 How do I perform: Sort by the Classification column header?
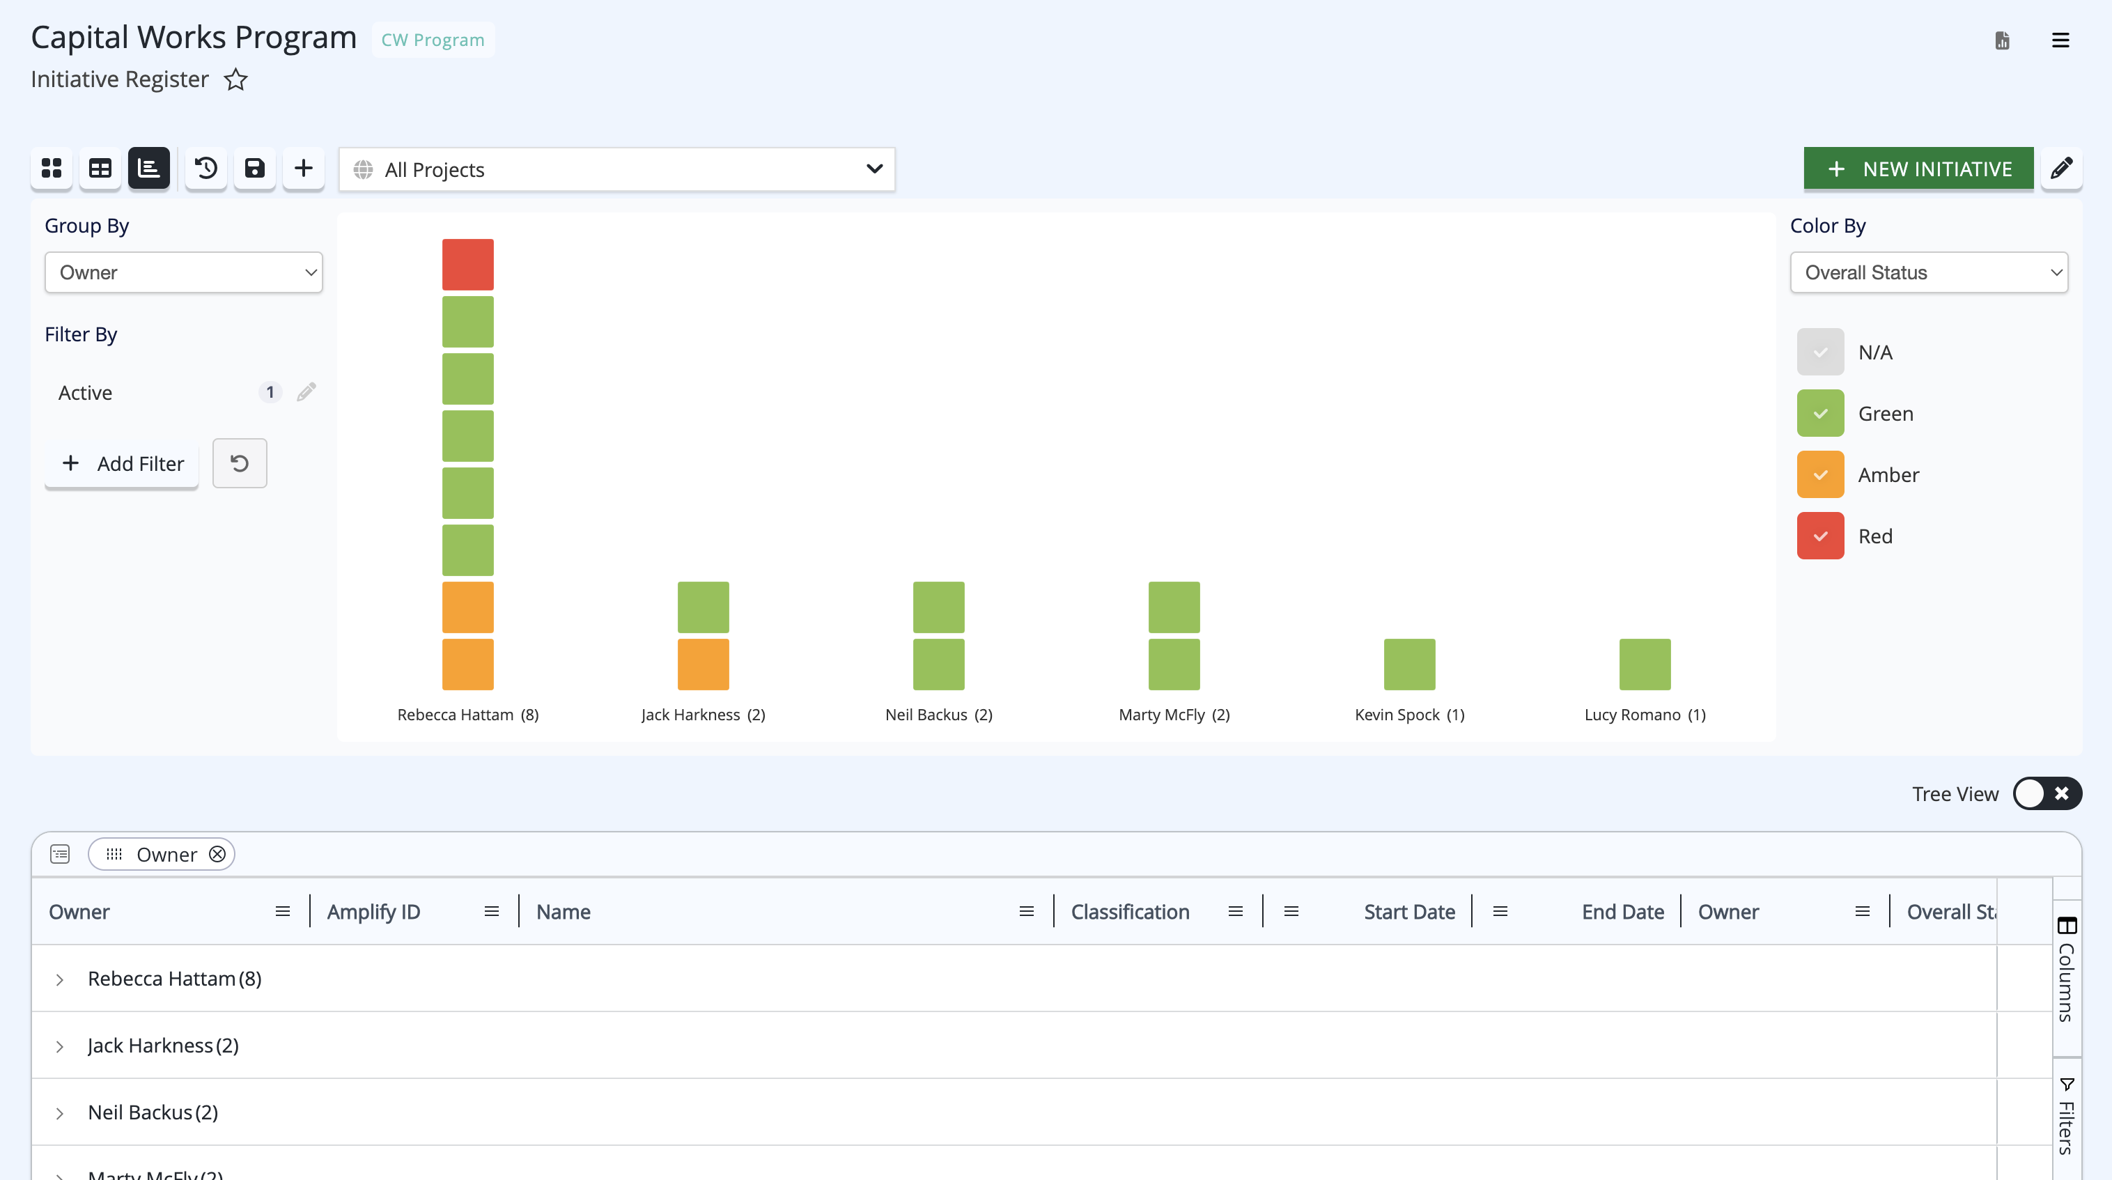1130,912
